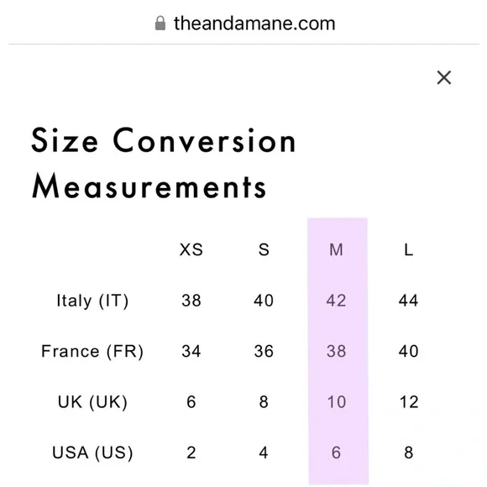Click UK size 10 in M column

(337, 402)
